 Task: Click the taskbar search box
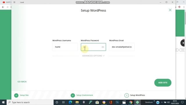pyautogui.click(x=30, y=102)
